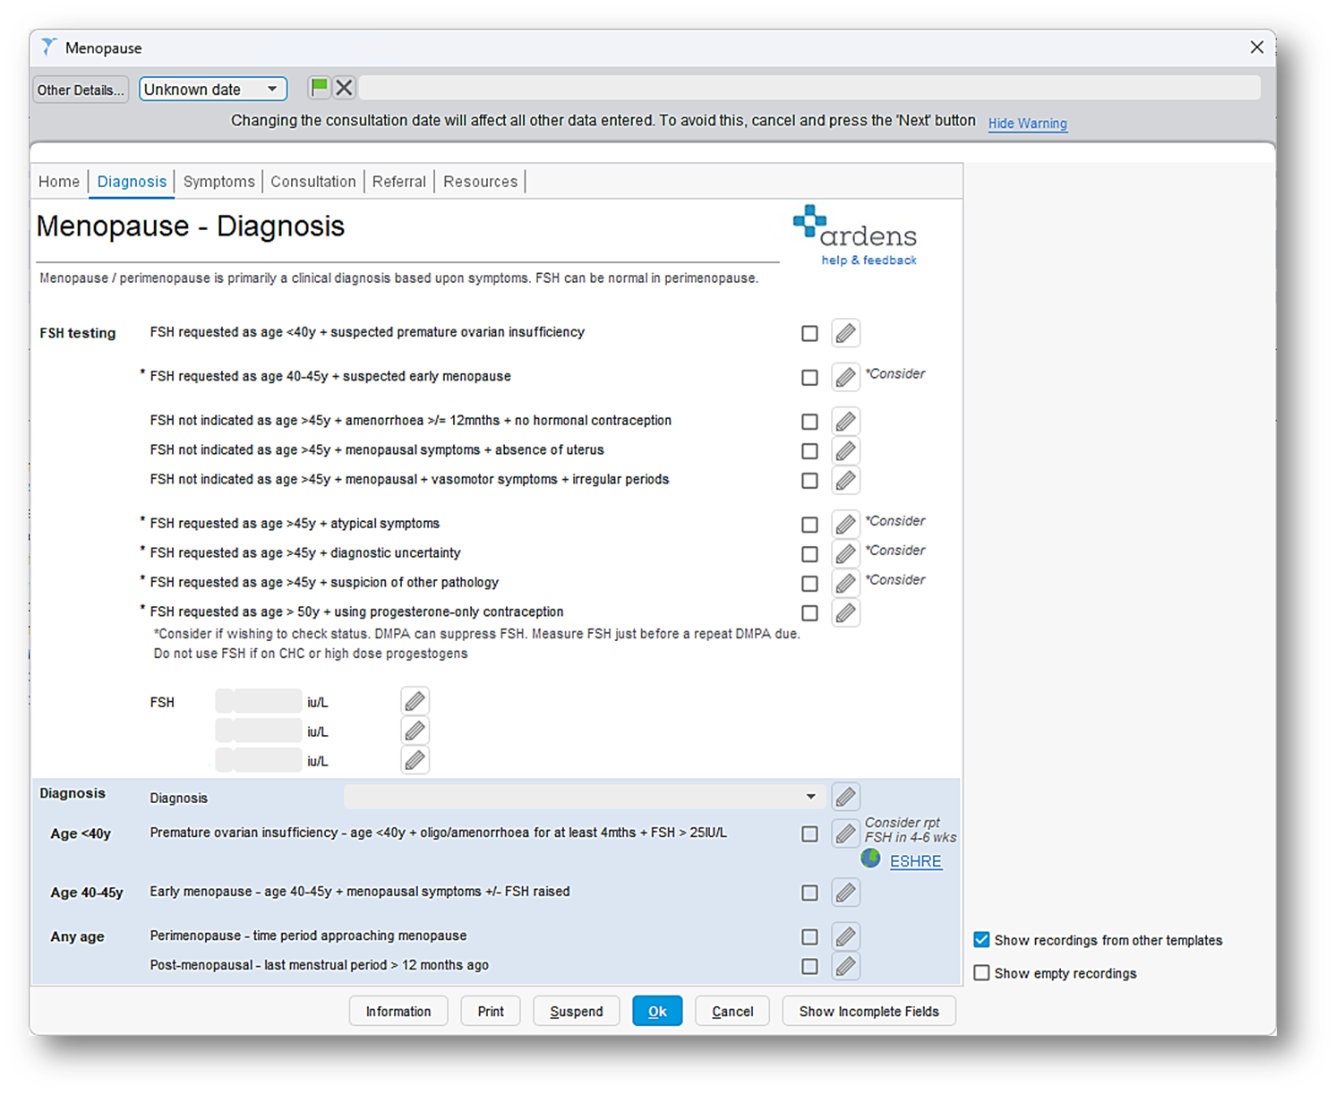Screen dimensions: 1335x1094
Task: Open note pencil for Premature ovarian insufficiency diagnosis
Action: click(x=845, y=833)
